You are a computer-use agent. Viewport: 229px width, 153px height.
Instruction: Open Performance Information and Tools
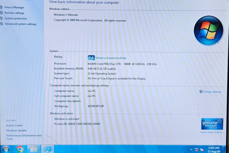[x=24, y=137]
